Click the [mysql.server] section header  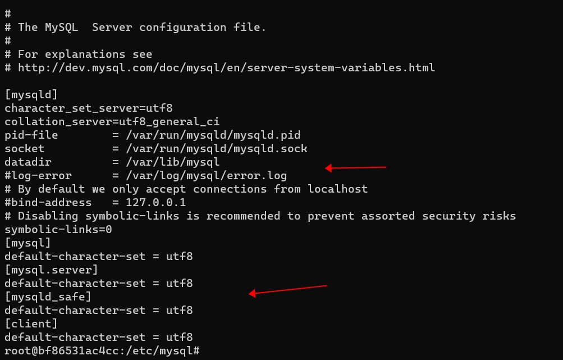[x=51, y=270]
